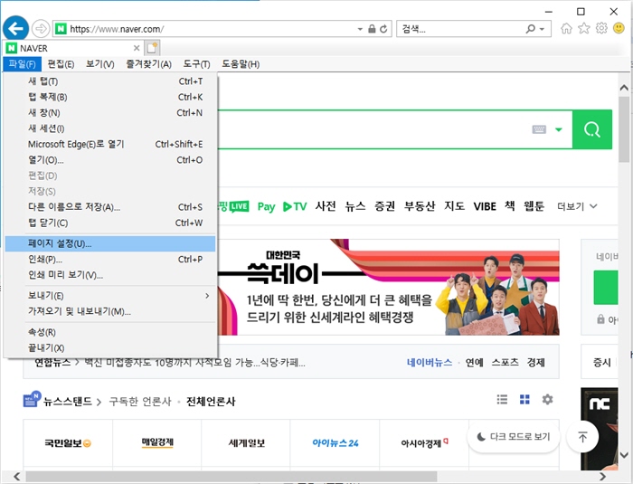Open newsstand settings gear icon
The height and width of the screenshot is (484, 633).
coord(547,400)
